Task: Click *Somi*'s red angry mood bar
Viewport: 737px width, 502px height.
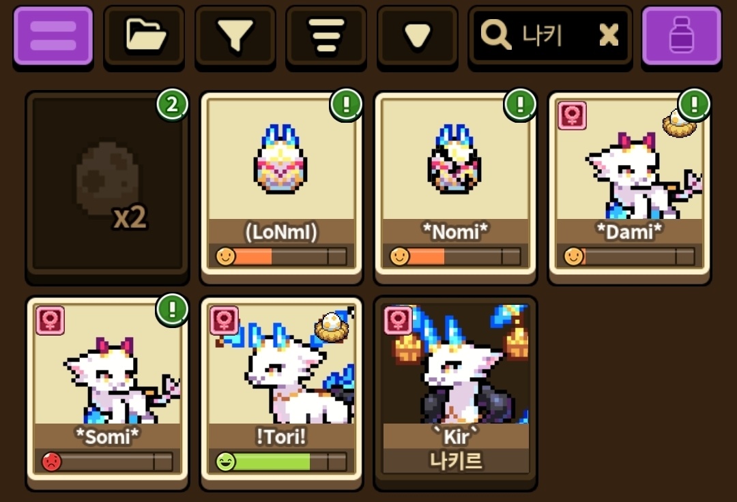Action: tap(108, 462)
